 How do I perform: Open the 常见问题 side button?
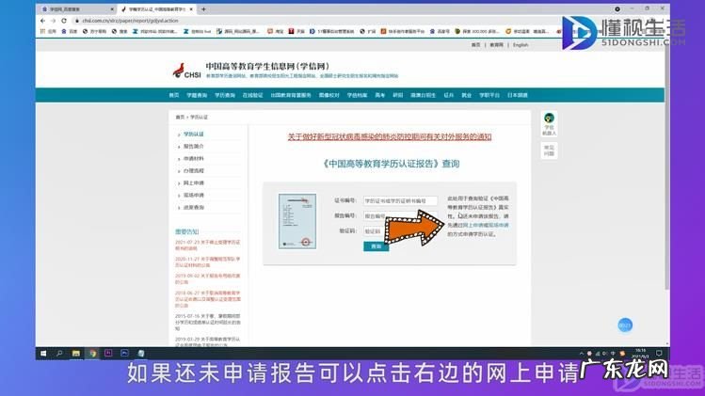click(549, 150)
